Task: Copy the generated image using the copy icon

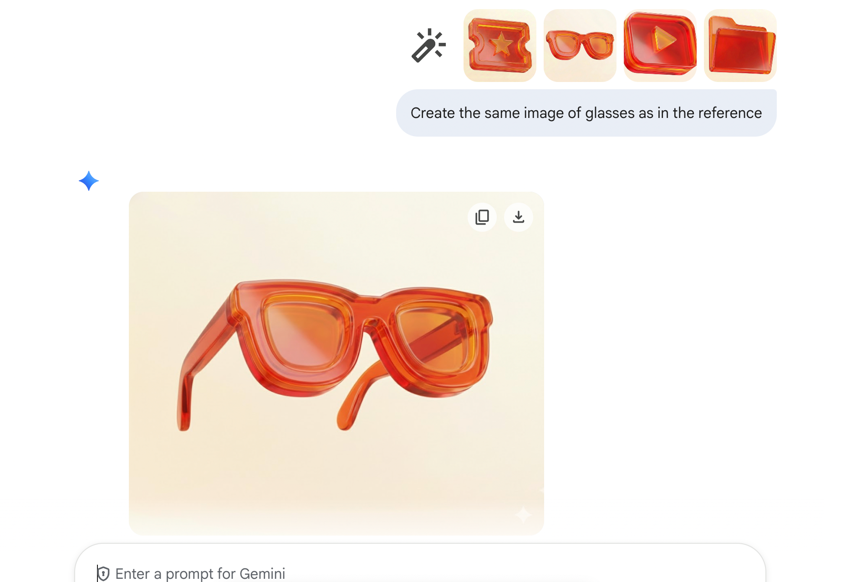Action: pyautogui.click(x=482, y=217)
